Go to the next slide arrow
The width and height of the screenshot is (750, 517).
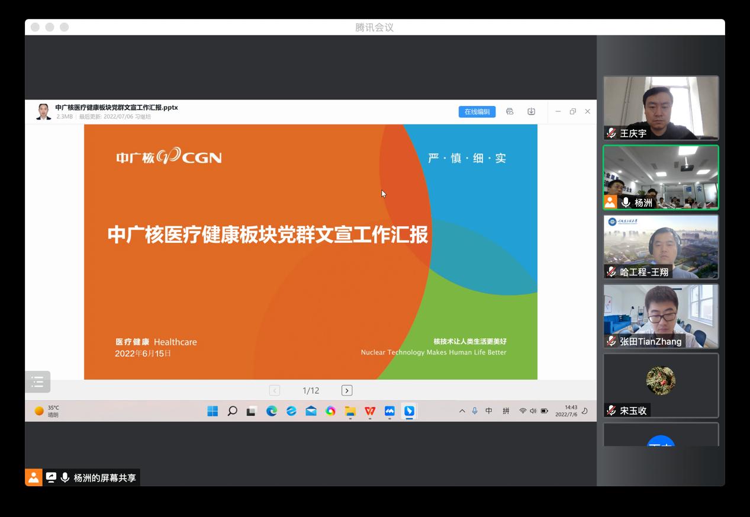tap(347, 390)
